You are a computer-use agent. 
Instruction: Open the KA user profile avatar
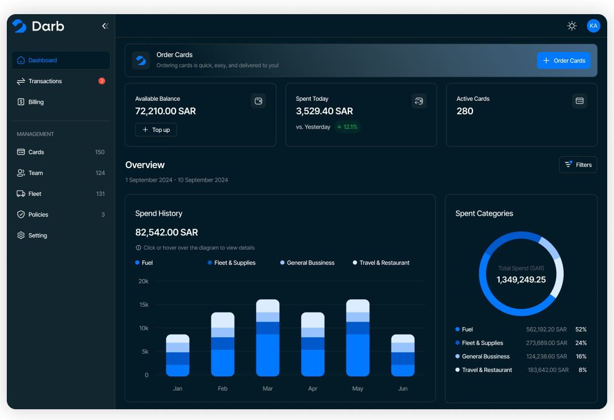[593, 26]
